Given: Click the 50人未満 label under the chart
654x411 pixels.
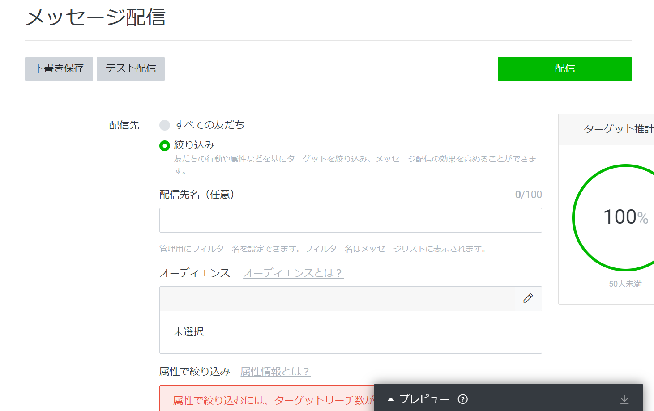Looking at the screenshot, I should (x=625, y=284).
